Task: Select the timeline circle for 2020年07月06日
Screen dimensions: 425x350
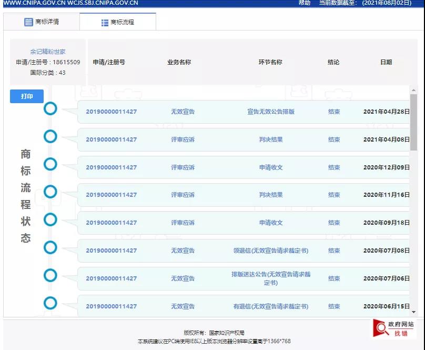Action: (50, 275)
